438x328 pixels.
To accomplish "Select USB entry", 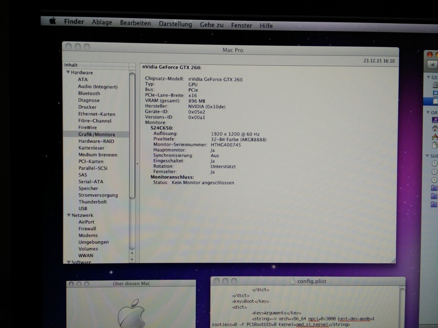I will 83,208.
